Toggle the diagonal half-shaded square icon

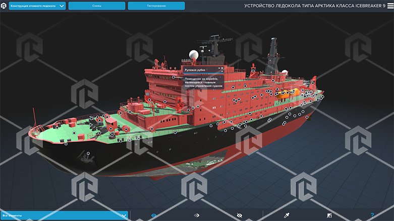tap(329, 215)
